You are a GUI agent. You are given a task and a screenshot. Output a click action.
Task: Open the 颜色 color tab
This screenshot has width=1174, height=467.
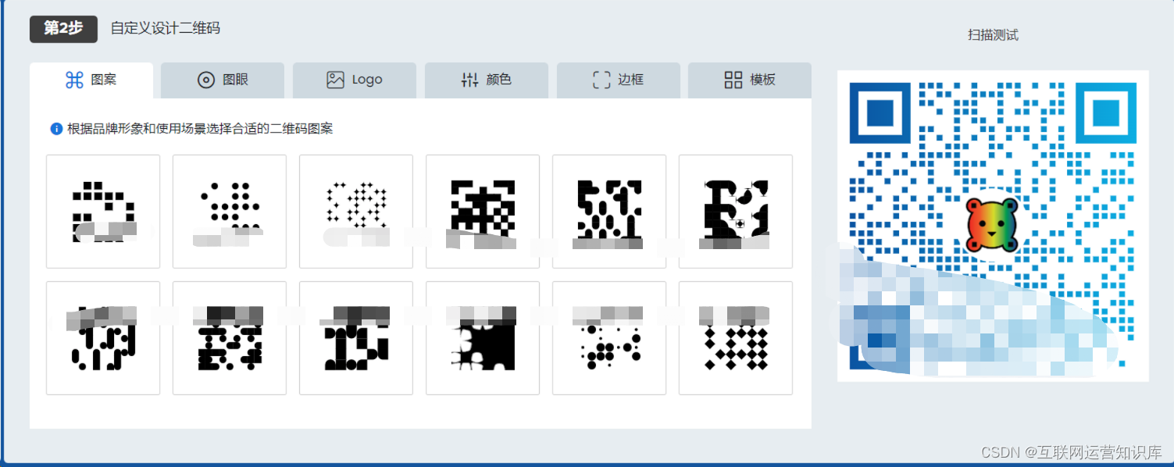[487, 80]
